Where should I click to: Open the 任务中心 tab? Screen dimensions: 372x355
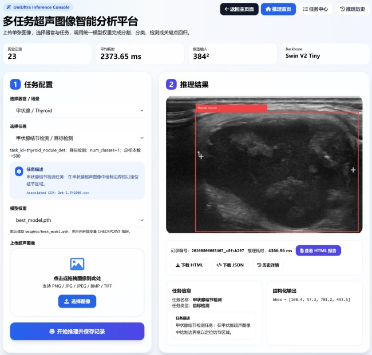pyautogui.click(x=315, y=9)
